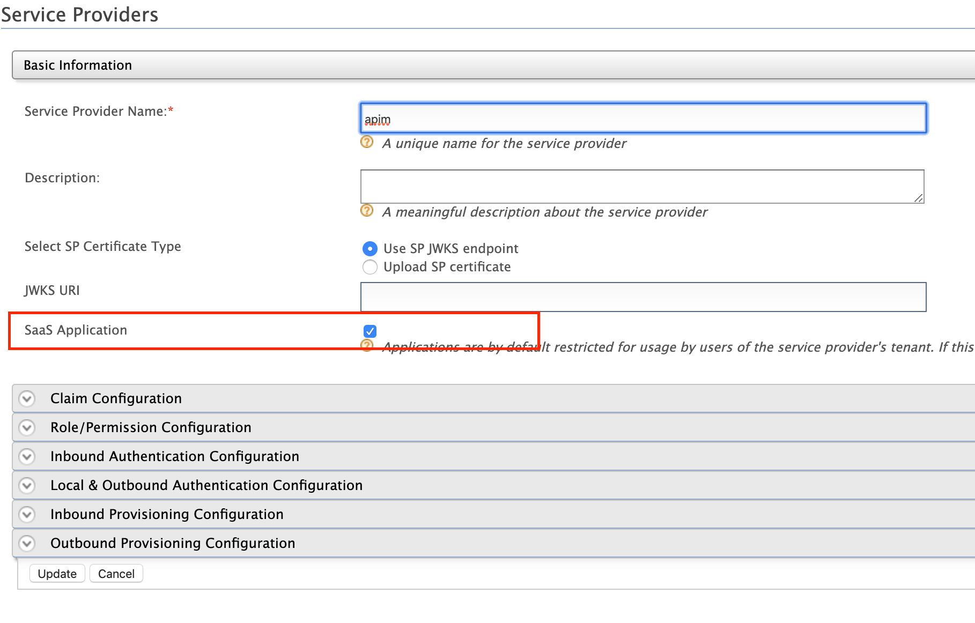Click resize handle of Description textarea
Screen dimensions: 975x623
(919, 198)
